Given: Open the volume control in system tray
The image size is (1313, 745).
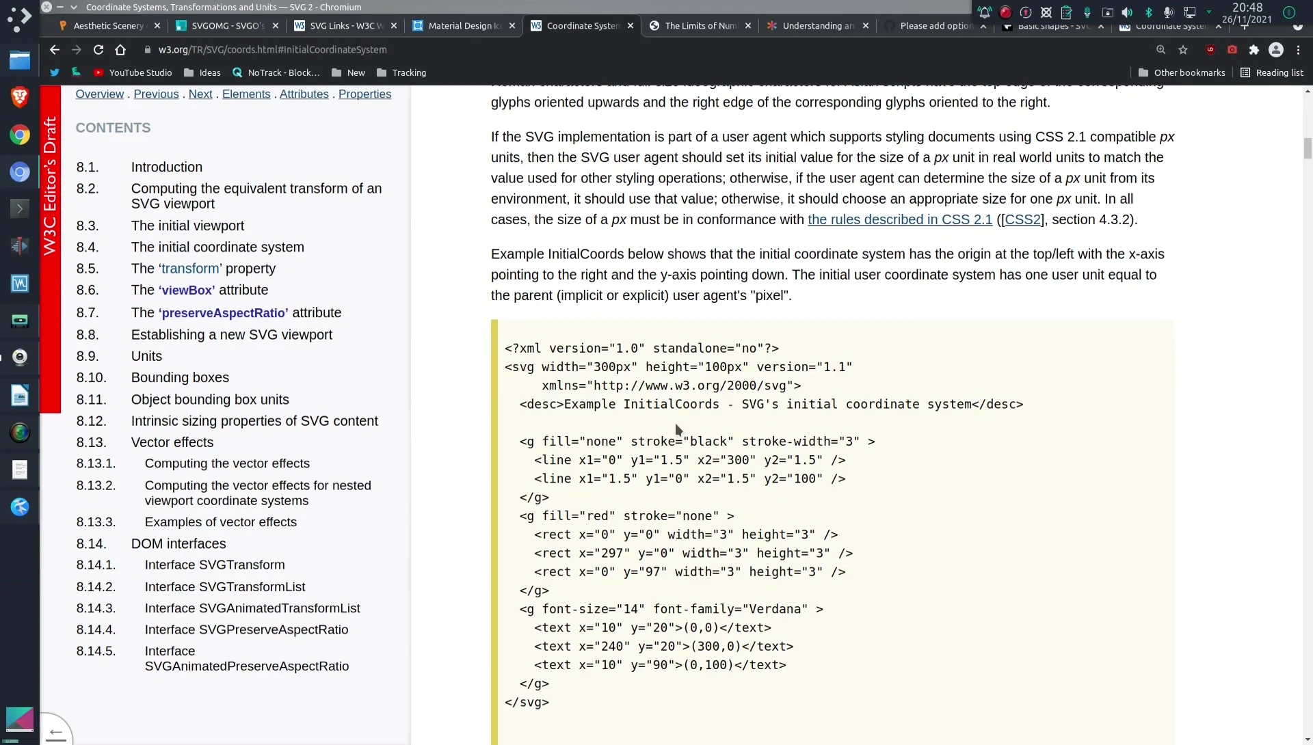Looking at the screenshot, I should click(1128, 12).
